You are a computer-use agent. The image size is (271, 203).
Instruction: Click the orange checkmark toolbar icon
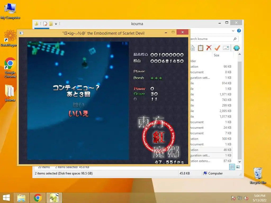217,48
